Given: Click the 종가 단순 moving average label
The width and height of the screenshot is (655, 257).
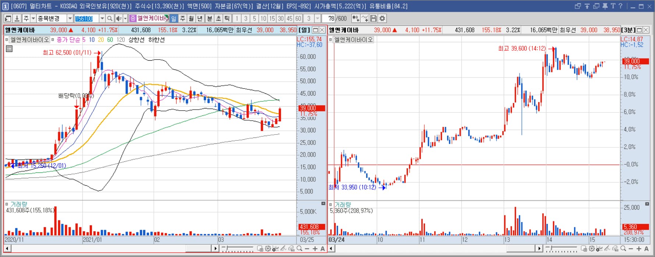Looking at the screenshot, I should (68, 40).
